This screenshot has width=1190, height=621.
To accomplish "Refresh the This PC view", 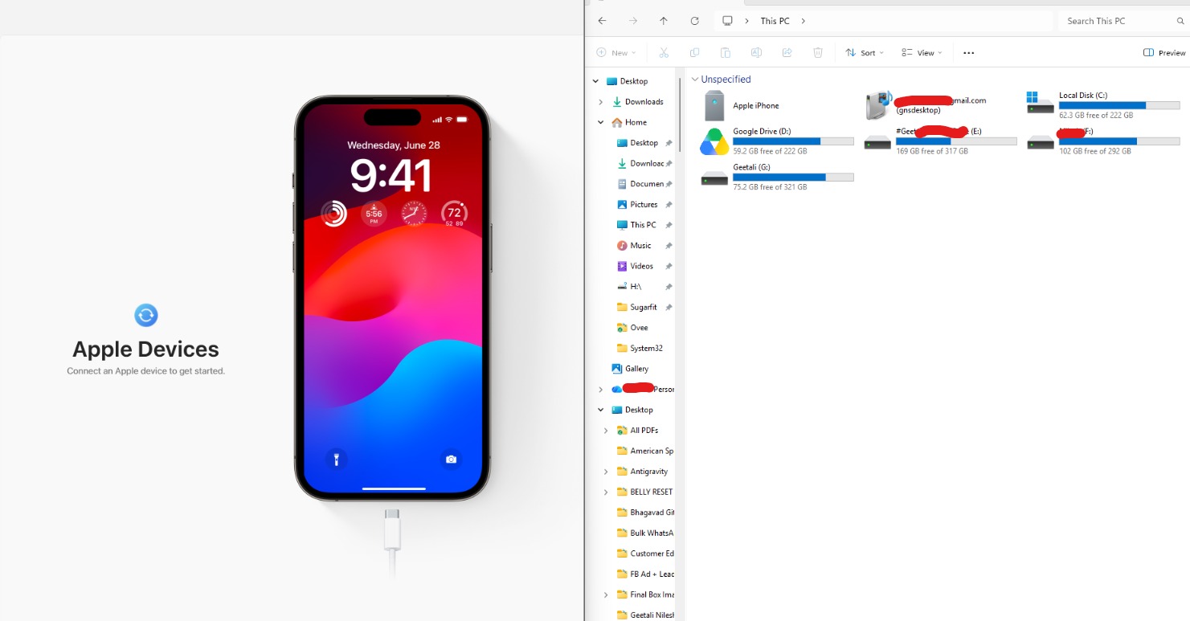I will point(694,21).
